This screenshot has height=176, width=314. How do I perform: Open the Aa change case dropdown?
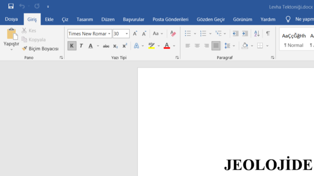[x=158, y=33]
